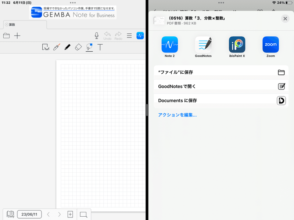Viewport: 294px width, 220px height.
Task: Switch to the 算数 tab
Action: (x=25, y=25)
